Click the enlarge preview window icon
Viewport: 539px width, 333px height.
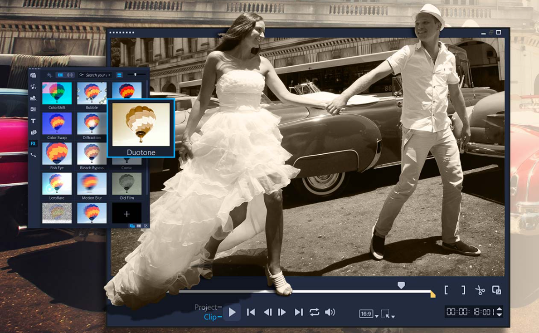coord(496,290)
